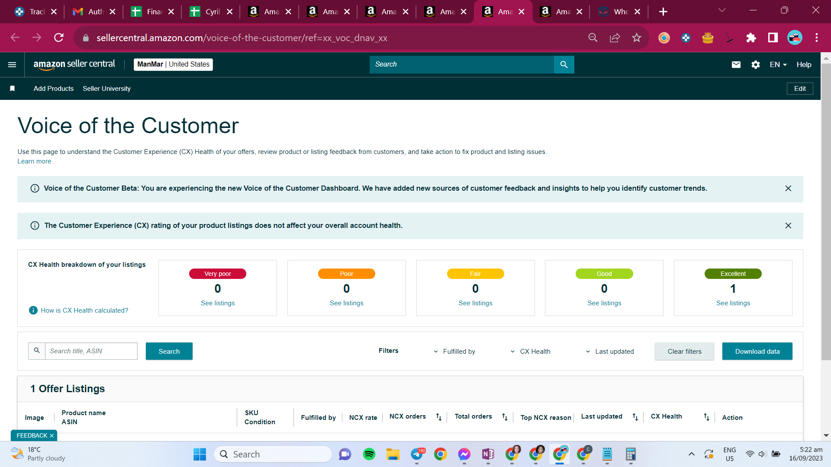Click the bookmark flag icon
The height and width of the screenshot is (467, 831).
pos(13,89)
